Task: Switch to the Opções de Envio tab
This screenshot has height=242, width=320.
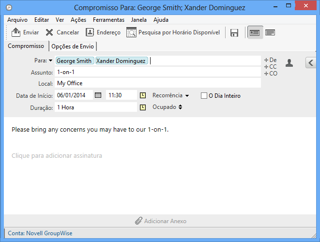Action: pos(73,46)
